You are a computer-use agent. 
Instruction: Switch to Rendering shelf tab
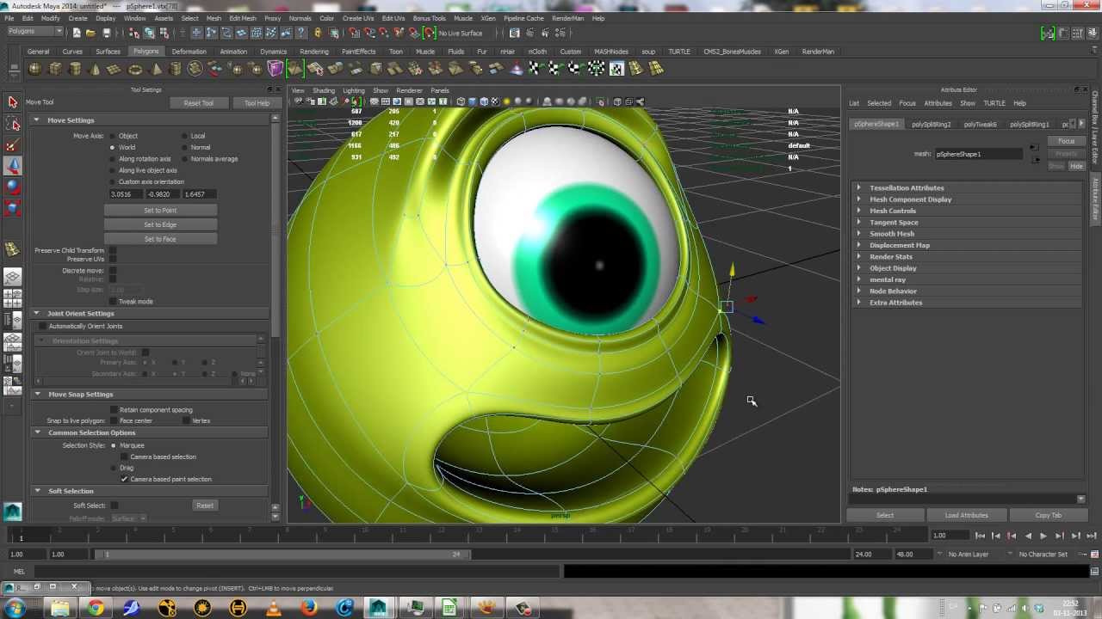[x=314, y=52]
